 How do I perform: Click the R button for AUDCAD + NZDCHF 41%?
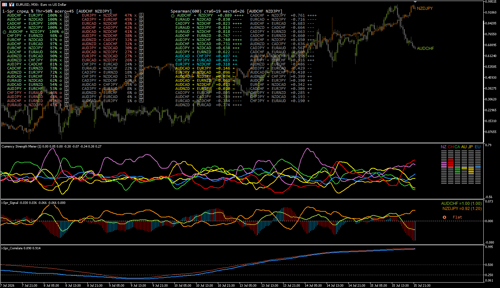coord(141,32)
